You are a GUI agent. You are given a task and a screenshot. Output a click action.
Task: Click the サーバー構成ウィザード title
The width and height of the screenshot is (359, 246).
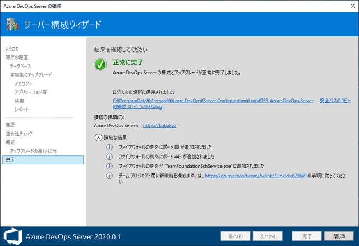pos(62,25)
